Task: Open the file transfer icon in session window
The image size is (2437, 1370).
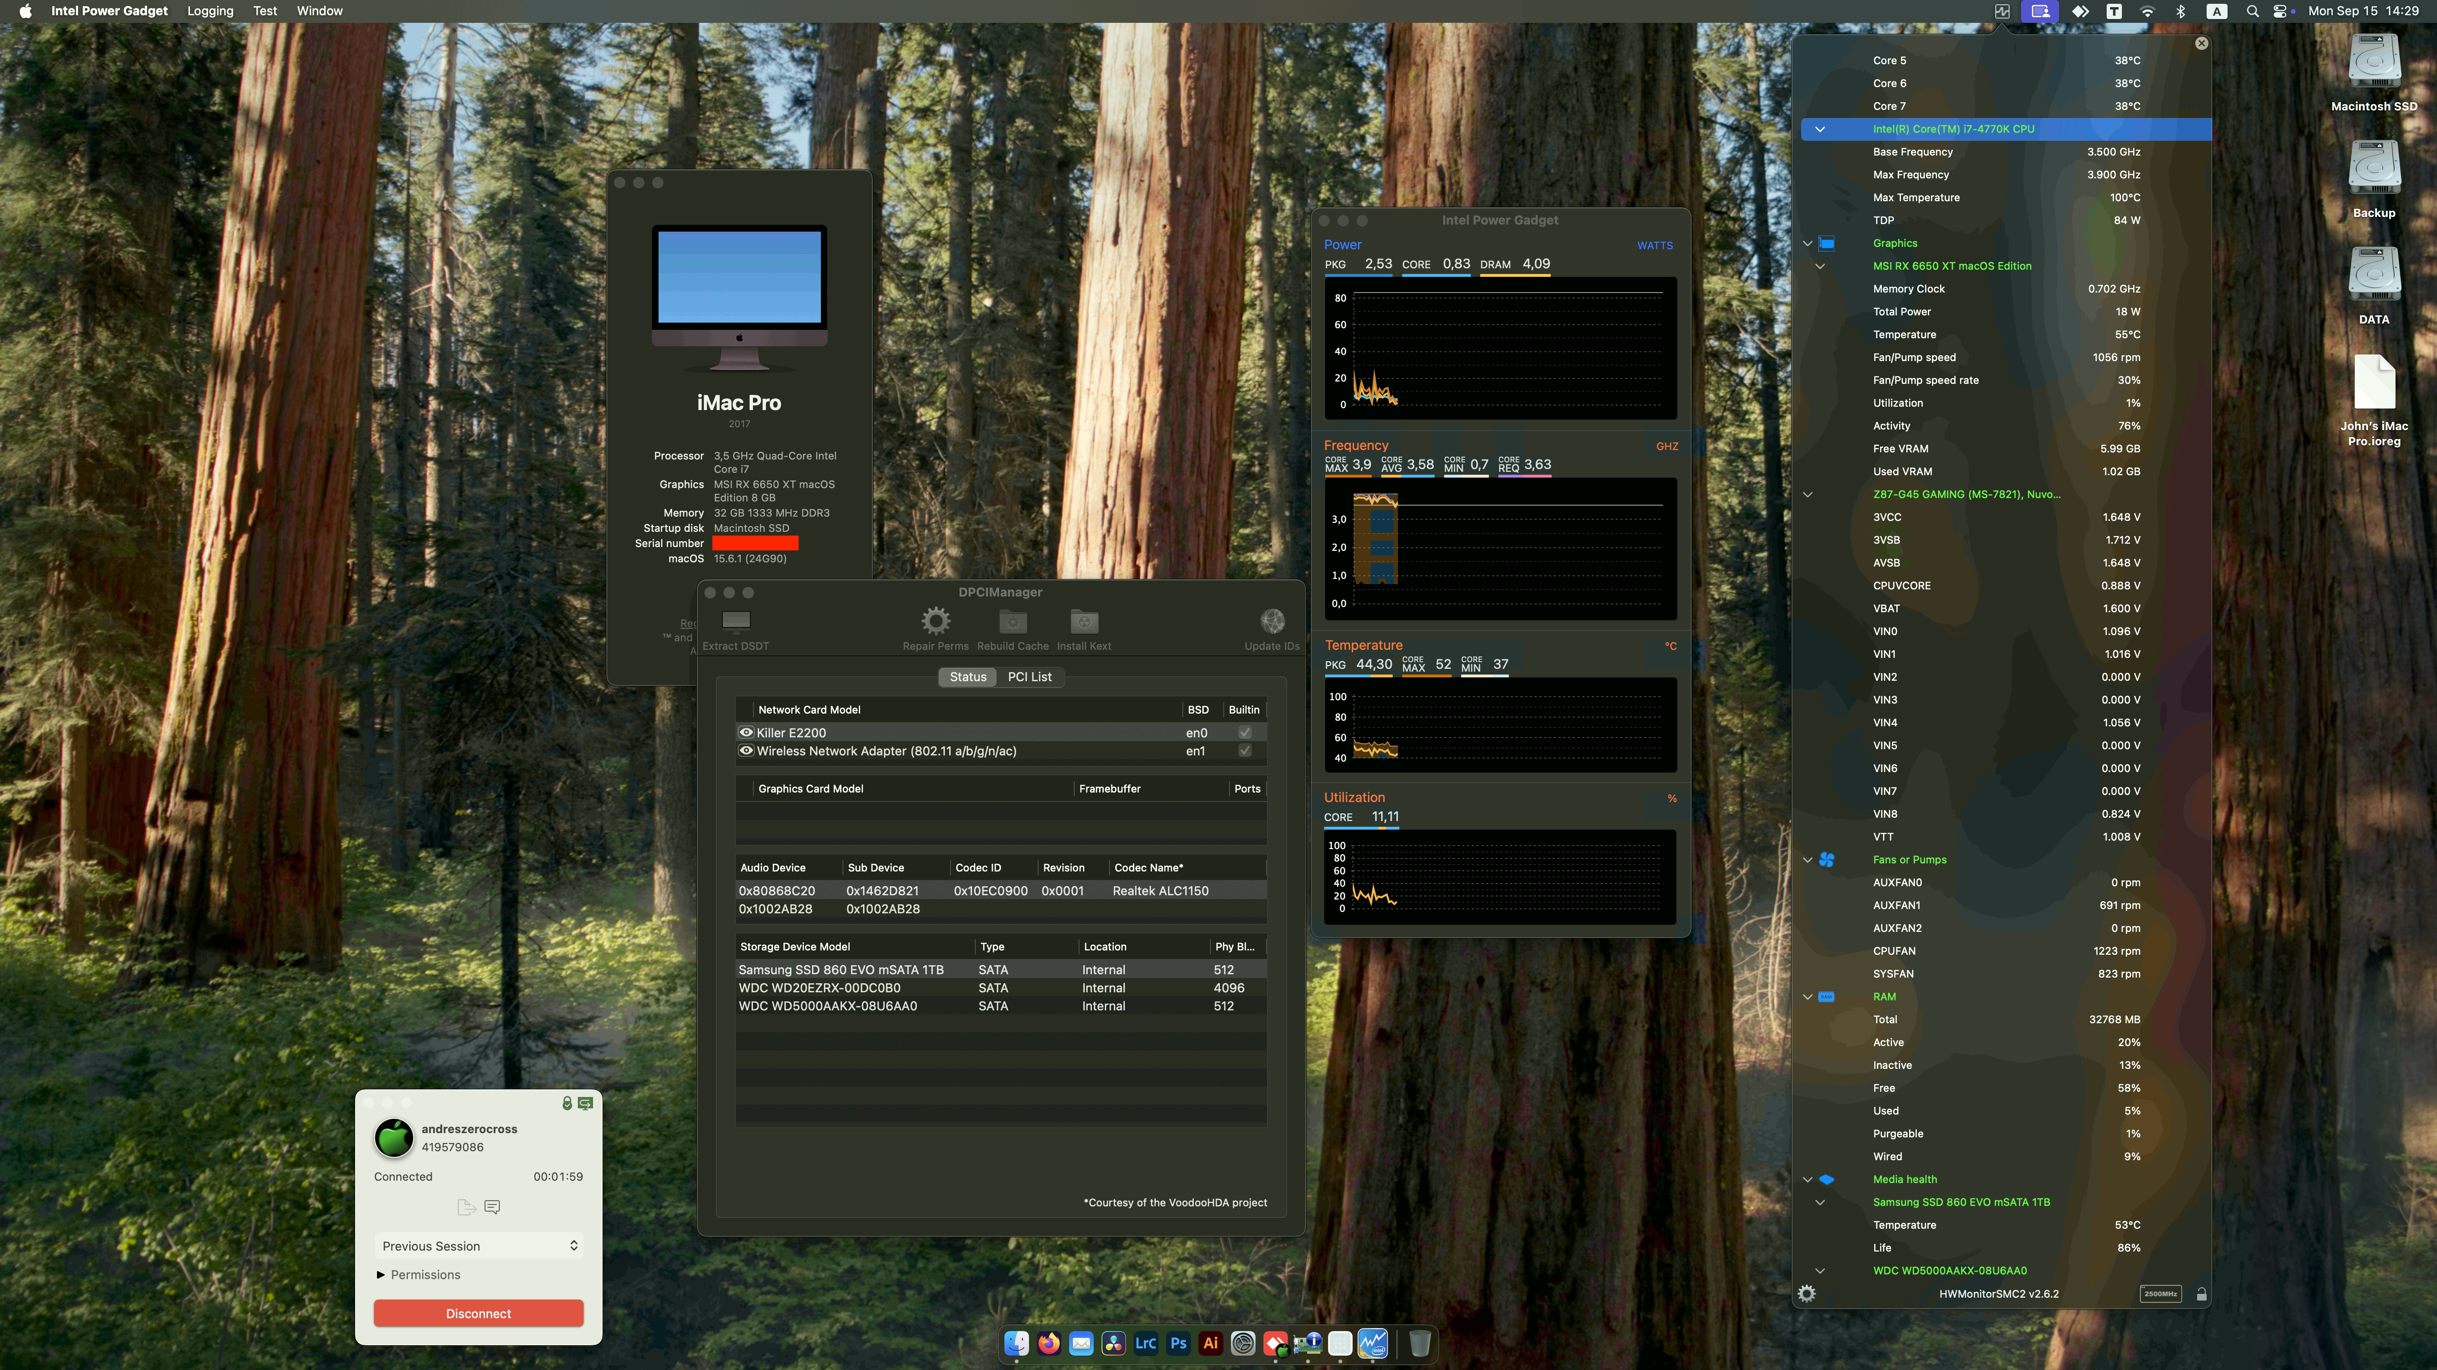Action: [466, 1206]
